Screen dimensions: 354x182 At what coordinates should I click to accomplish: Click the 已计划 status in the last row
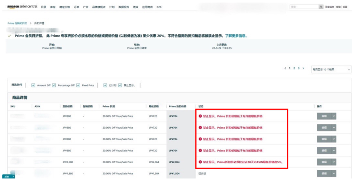point(202,173)
